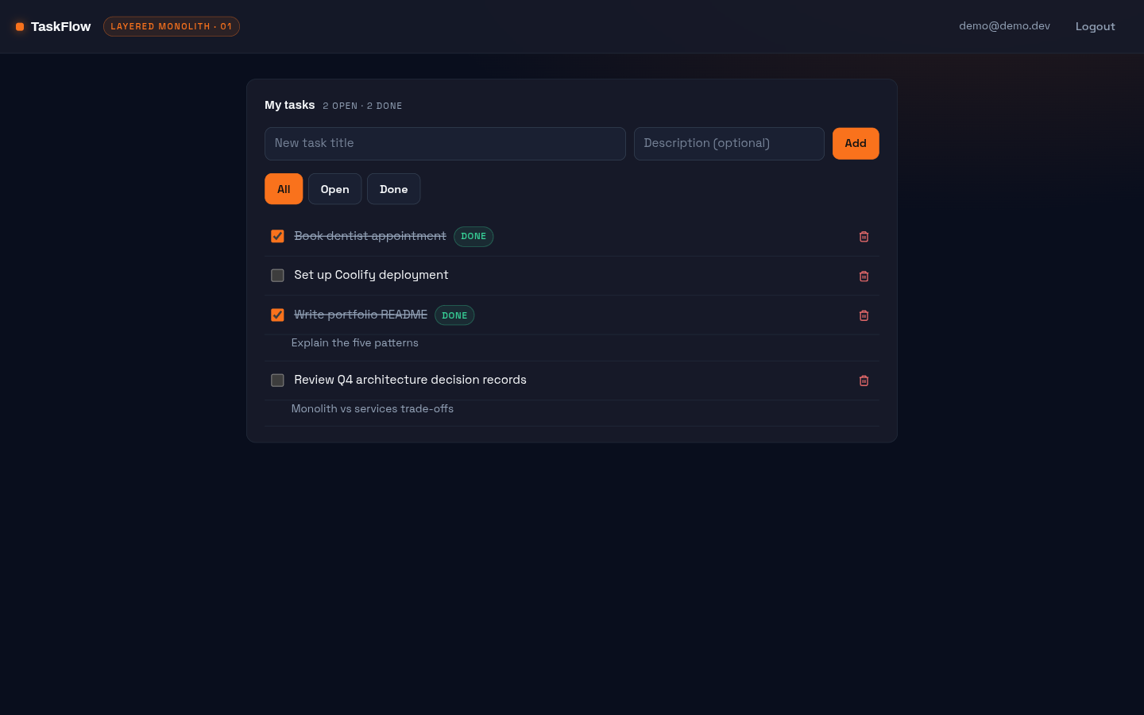Focus the New task title field
This screenshot has width=1144, height=715.
pos(445,144)
